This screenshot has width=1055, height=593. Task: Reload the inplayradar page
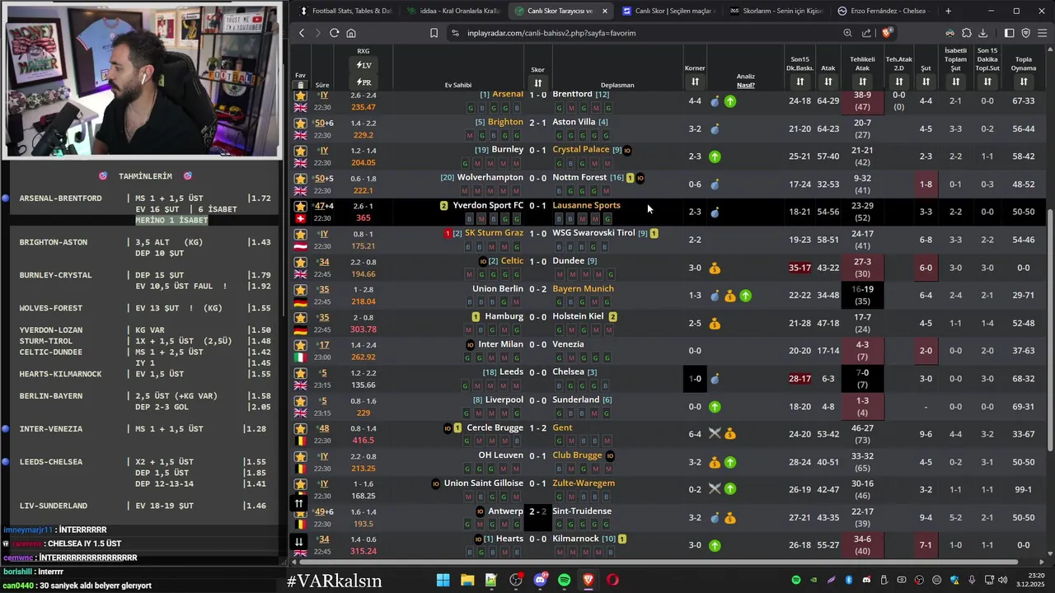point(334,33)
